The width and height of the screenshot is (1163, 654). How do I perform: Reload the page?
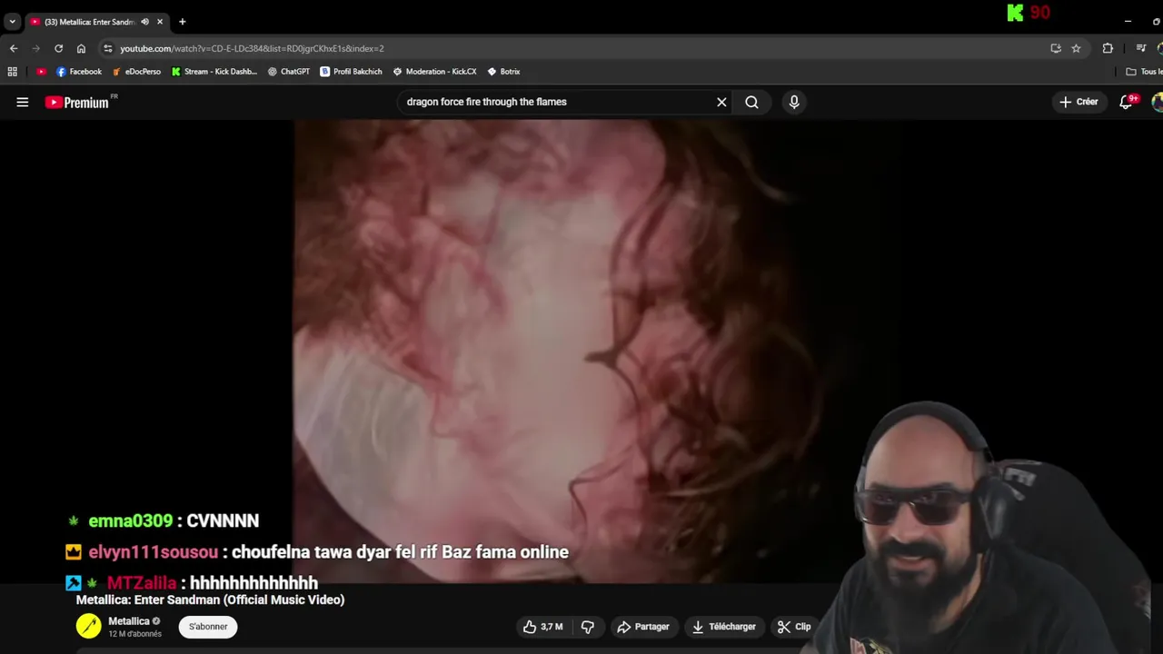point(59,48)
